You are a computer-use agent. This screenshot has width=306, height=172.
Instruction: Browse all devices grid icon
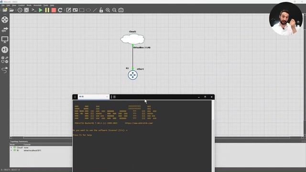click(x=5, y=60)
